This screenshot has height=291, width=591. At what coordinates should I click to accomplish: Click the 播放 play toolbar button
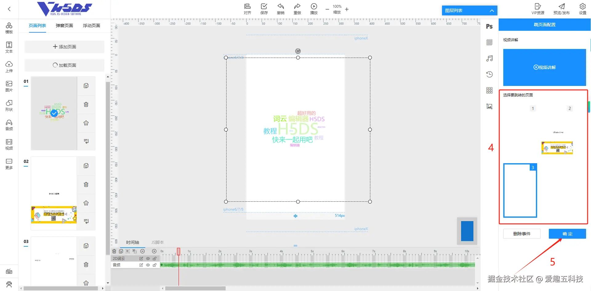pyautogui.click(x=314, y=9)
